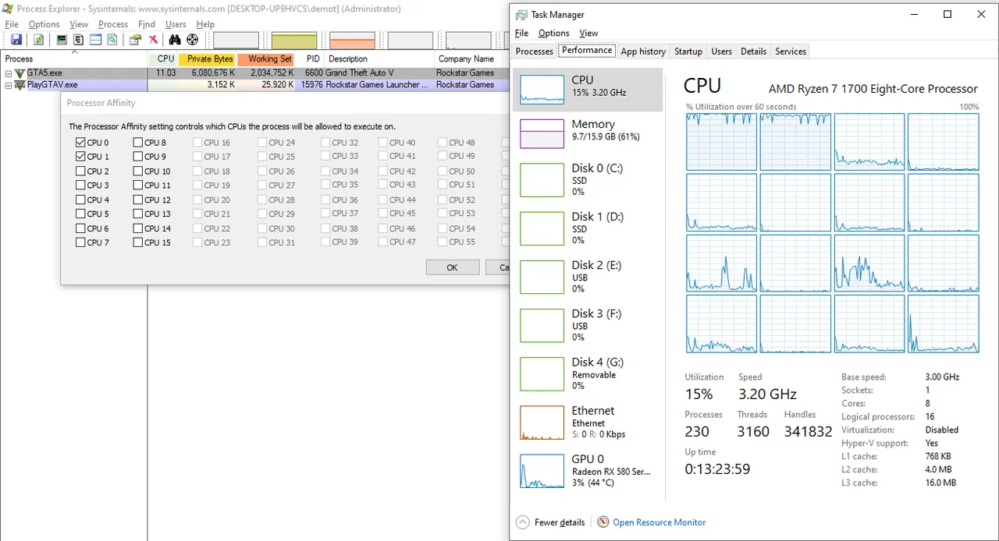The height and width of the screenshot is (541, 999).
Task: Select the Memory thumbnail in sidebar
Action: click(x=542, y=133)
